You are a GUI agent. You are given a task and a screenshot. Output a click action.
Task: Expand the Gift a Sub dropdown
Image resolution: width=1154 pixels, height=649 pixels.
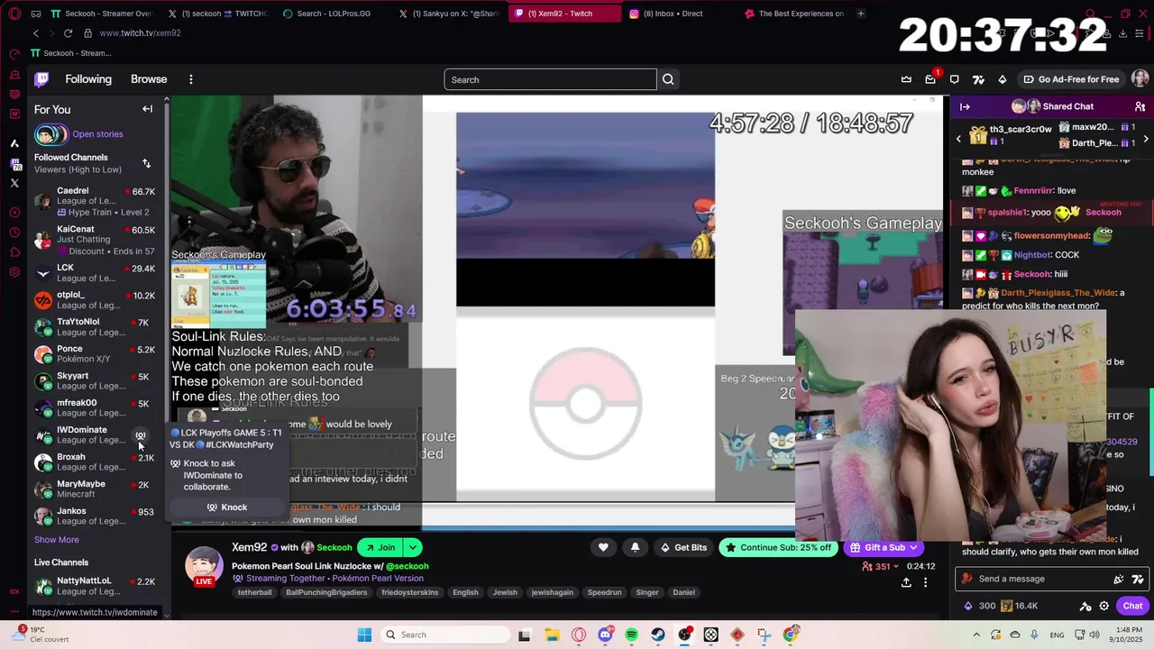click(912, 547)
